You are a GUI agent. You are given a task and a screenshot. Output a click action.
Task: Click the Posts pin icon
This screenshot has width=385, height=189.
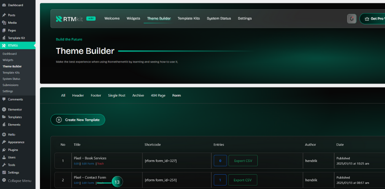pyautogui.click(x=4, y=15)
